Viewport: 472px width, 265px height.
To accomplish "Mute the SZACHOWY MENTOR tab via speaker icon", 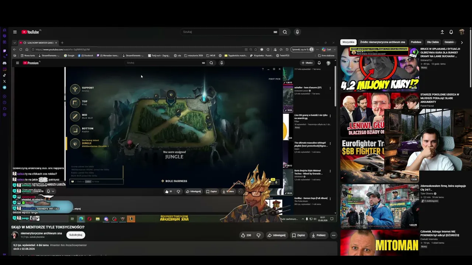I will click(25, 43).
